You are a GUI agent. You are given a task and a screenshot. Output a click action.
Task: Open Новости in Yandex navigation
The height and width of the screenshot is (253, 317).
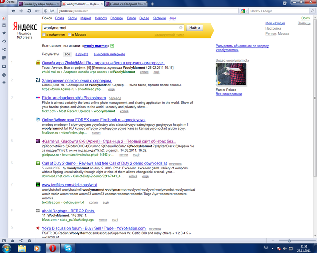pyautogui.click(x=101, y=18)
